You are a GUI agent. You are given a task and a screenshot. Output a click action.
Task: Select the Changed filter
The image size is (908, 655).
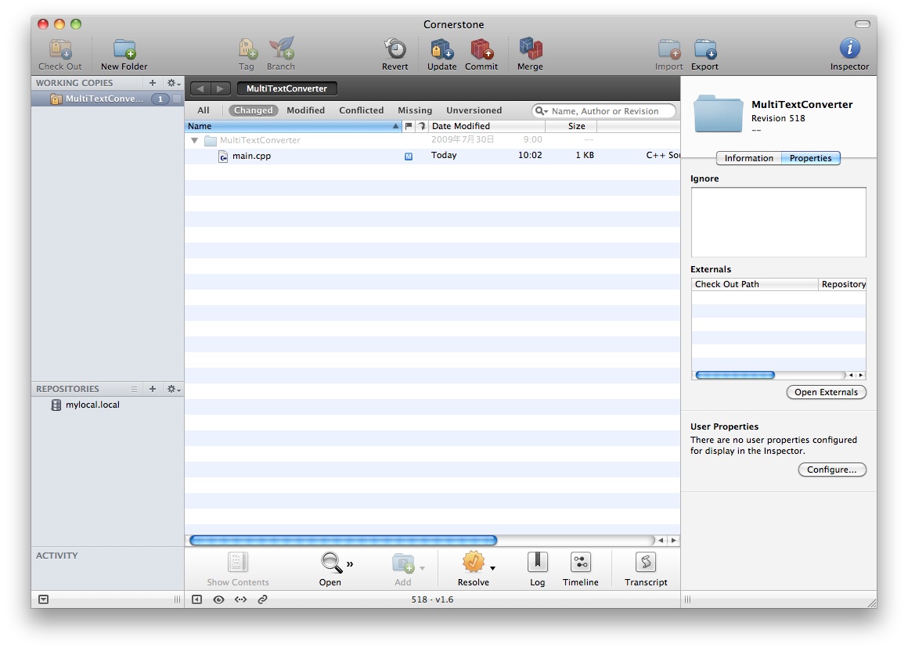pos(253,110)
